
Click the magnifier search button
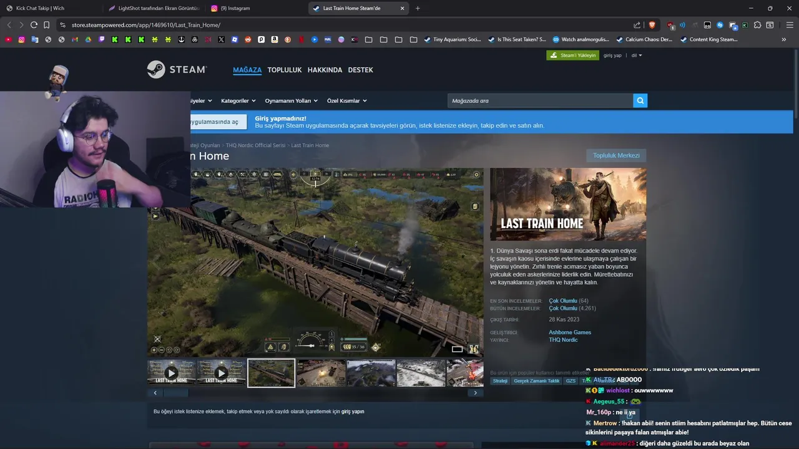click(x=640, y=100)
